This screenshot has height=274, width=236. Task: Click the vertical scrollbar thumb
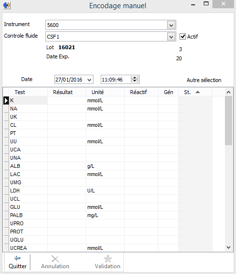(x=228, y=121)
